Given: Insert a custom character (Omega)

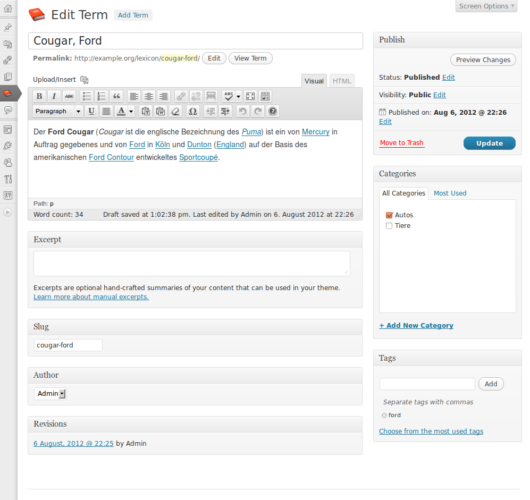Looking at the screenshot, I should pos(192,111).
